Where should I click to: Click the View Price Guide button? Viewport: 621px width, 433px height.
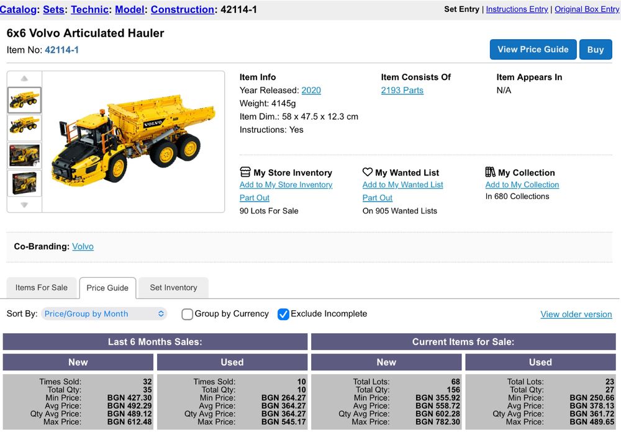click(x=533, y=50)
